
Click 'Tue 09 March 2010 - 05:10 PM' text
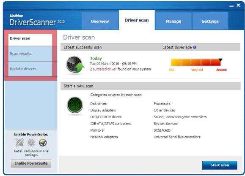click(113, 64)
